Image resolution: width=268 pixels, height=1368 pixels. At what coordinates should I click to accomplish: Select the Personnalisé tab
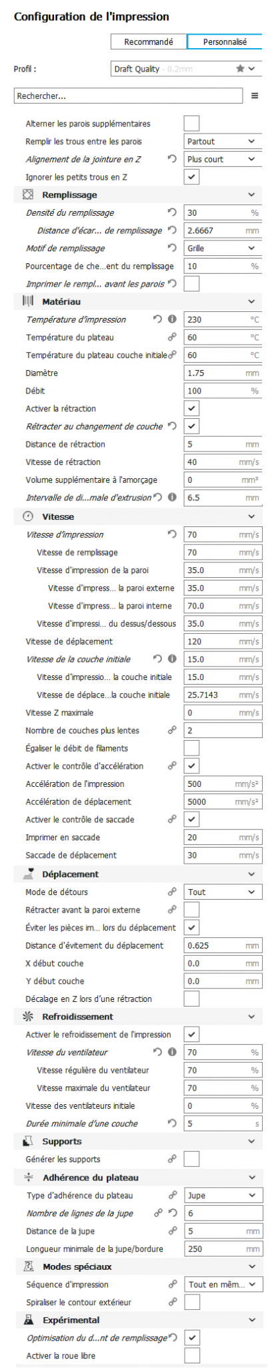click(x=225, y=41)
